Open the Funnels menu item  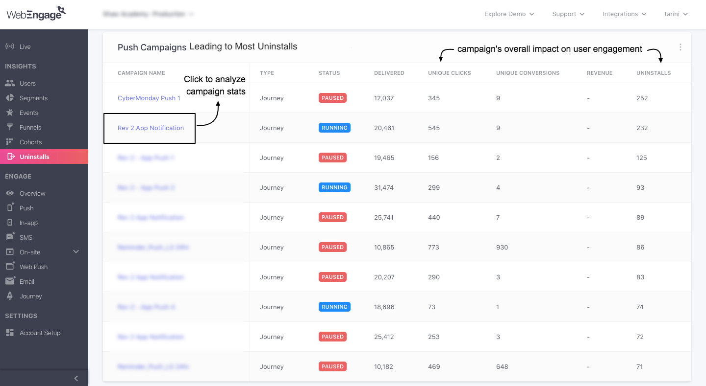[x=30, y=127]
